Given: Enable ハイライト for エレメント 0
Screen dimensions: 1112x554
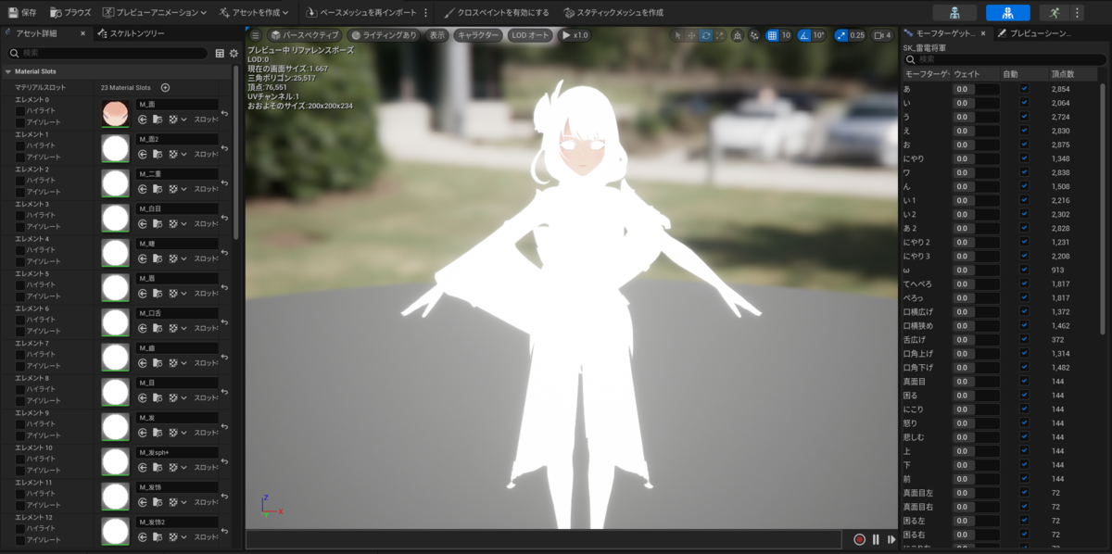Looking at the screenshot, I should [20, 110].
